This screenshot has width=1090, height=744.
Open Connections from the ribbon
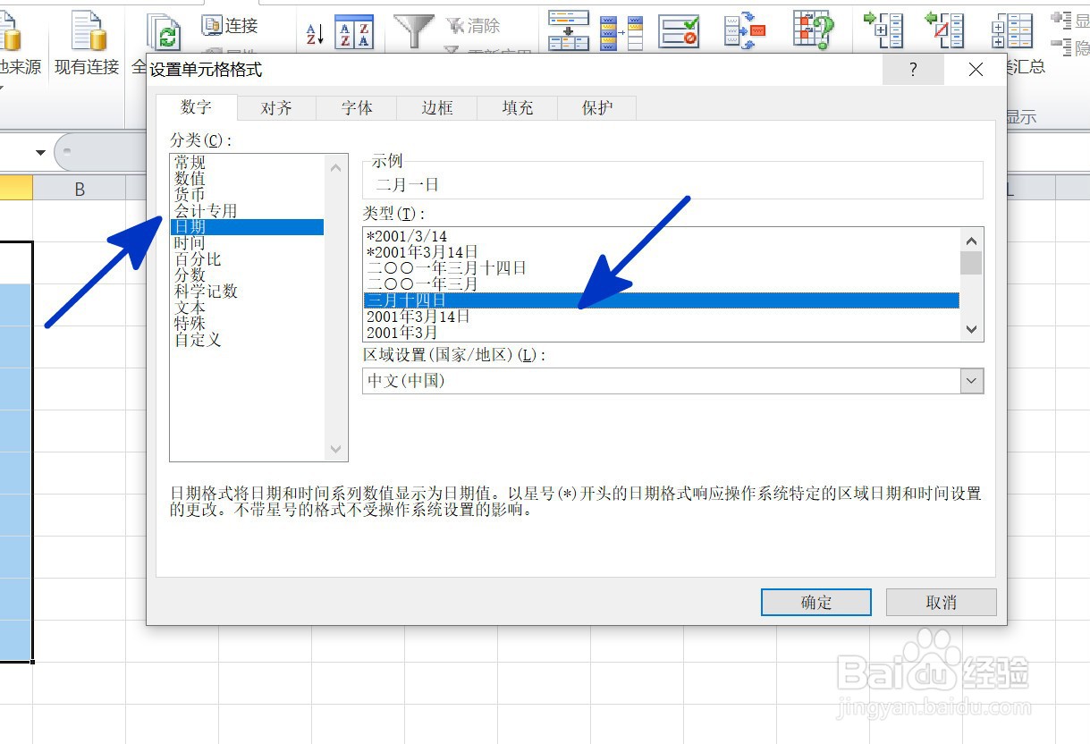pyautogui.click(x=230, y=26)
